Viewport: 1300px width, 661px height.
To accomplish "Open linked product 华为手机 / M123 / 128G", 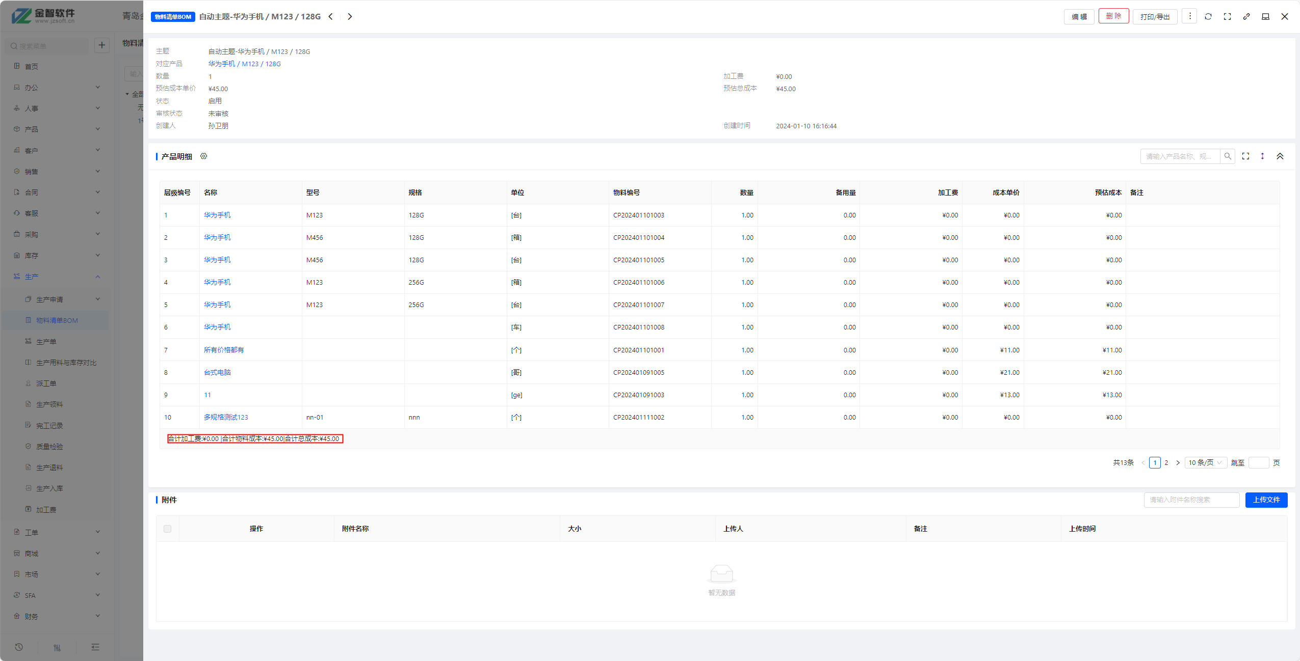I will pos(244,64).
